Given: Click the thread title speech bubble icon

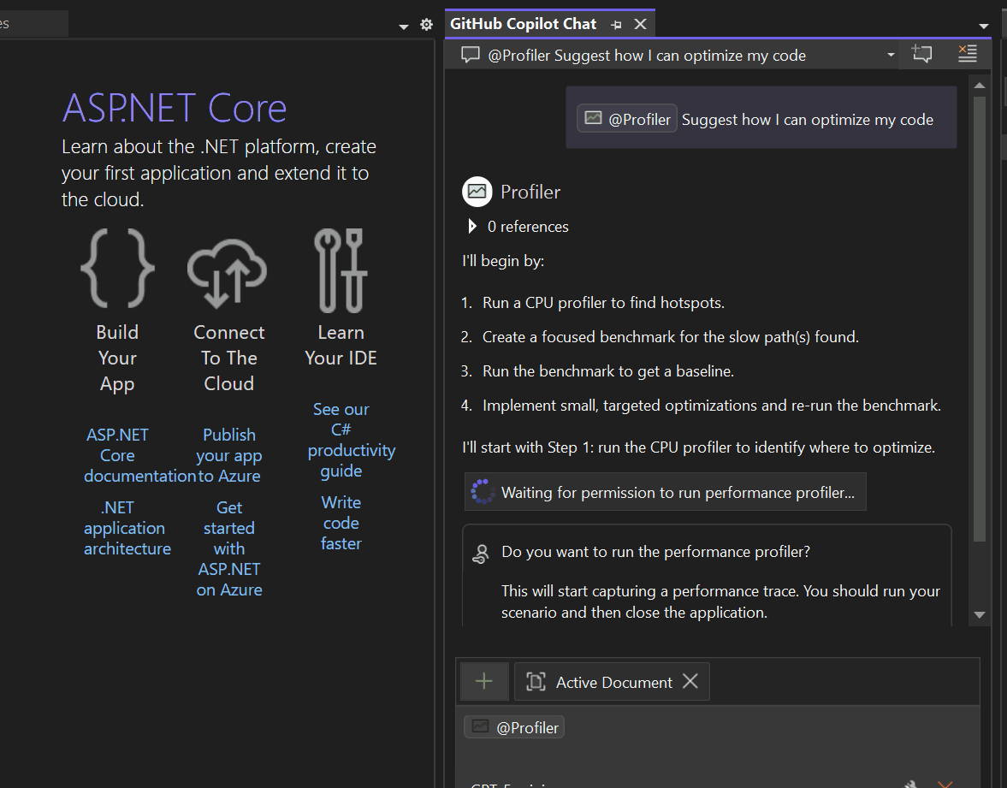Looking at the screenshot, I should tap(471, 56).
